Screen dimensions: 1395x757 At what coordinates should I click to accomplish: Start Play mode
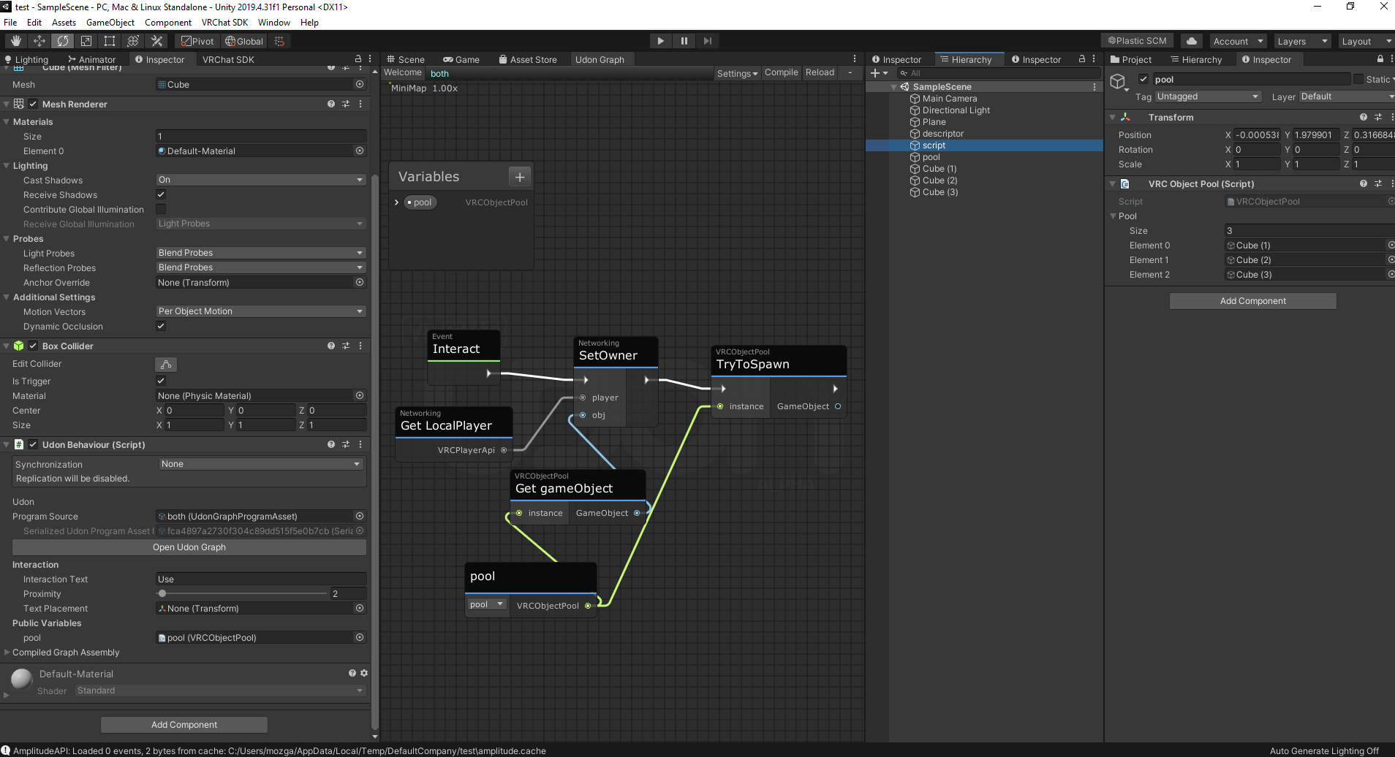(660, 41)
